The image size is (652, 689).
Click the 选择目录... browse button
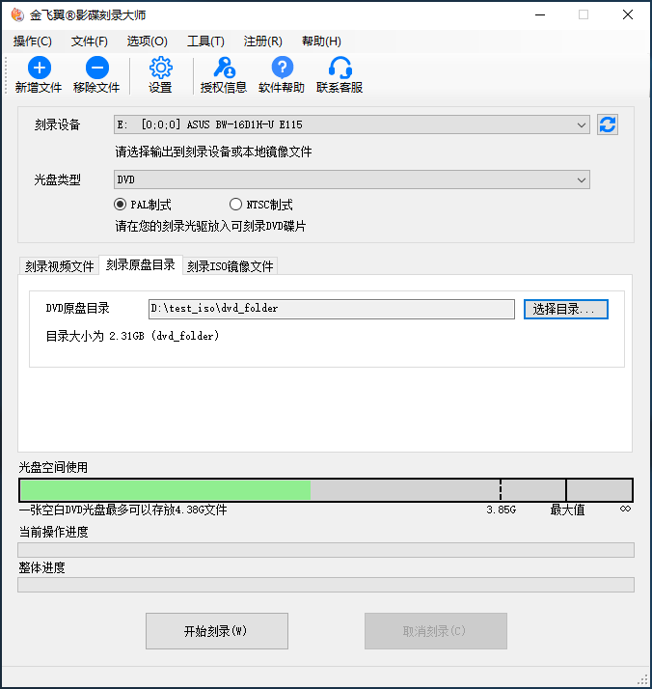566,309
